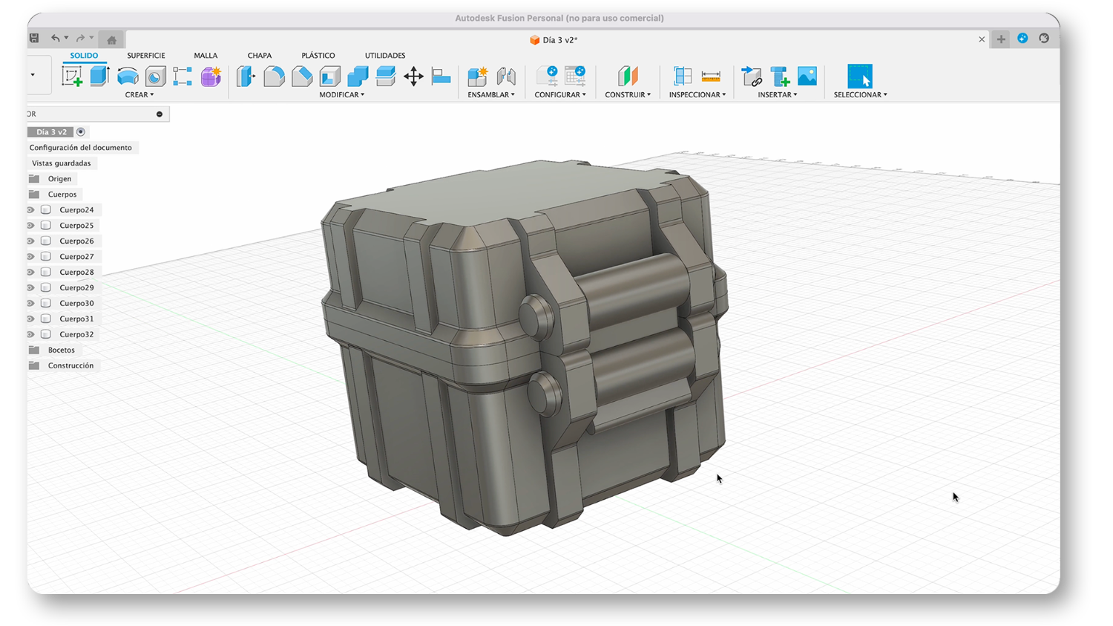Open the Insert image canvas tool
The height and width of the screenshot is (626, 1113).
click(807, 76)
